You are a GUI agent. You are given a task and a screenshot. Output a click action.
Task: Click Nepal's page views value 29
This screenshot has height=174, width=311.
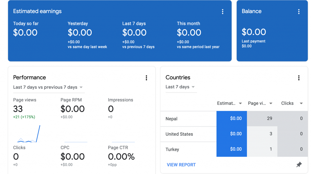click(x=269, y=118)
